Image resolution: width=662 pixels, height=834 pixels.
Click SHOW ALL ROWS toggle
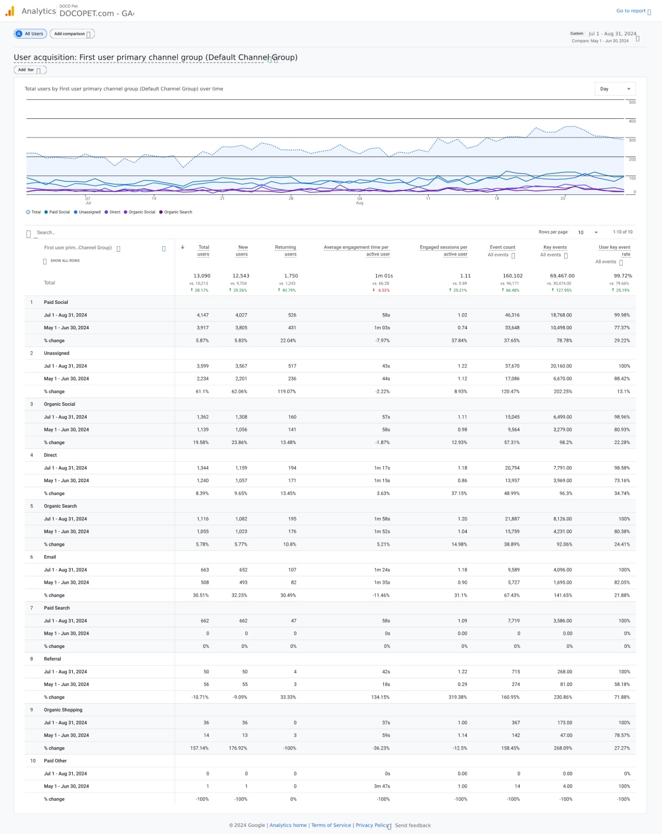pyautogui.click(x=61, y=261)
